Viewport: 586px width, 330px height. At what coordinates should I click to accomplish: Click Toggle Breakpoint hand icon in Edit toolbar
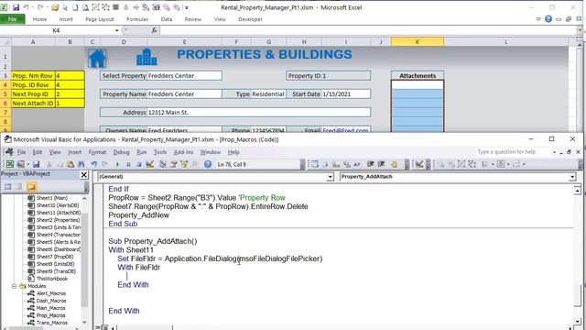[394, 164]
